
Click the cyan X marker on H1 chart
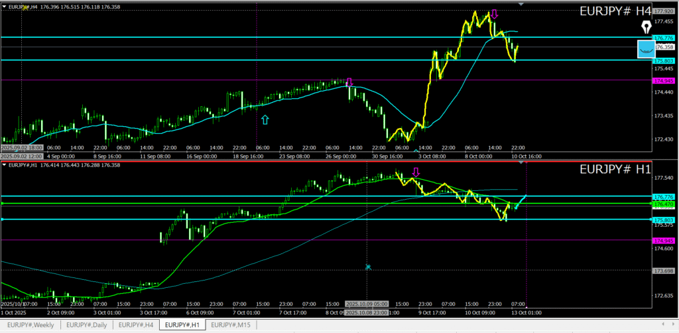click(368, 267)
